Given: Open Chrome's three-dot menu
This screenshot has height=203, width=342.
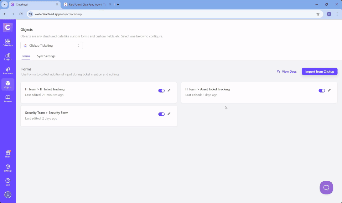Looking at the screenshot, I should (x=337, y=14).
